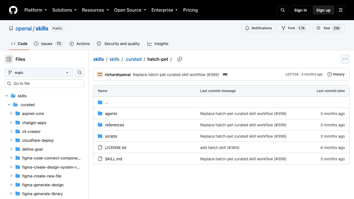Switch to the Insights tab
Screen dimensions: 354x199
click(158, 44)
